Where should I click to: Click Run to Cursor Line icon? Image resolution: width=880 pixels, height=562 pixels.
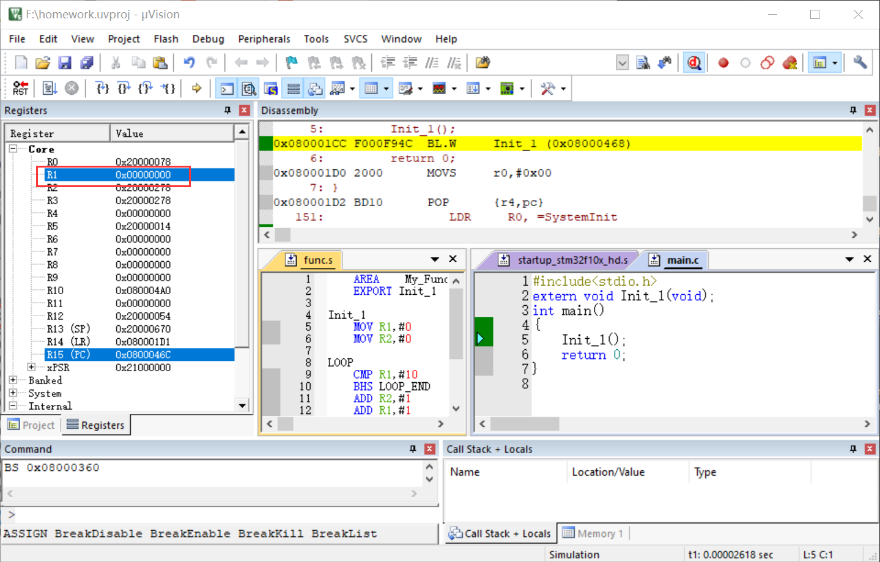click(168, 88)
